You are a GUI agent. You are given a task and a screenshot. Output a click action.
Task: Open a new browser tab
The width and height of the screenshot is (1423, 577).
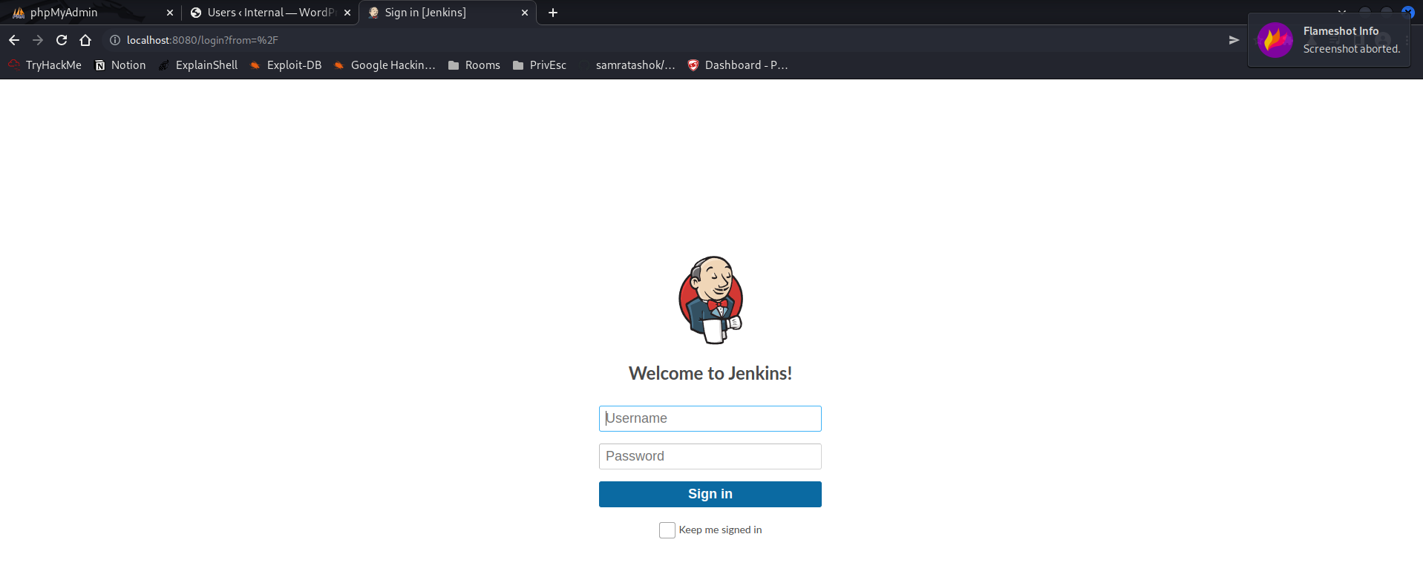click(x=553, y=13)
